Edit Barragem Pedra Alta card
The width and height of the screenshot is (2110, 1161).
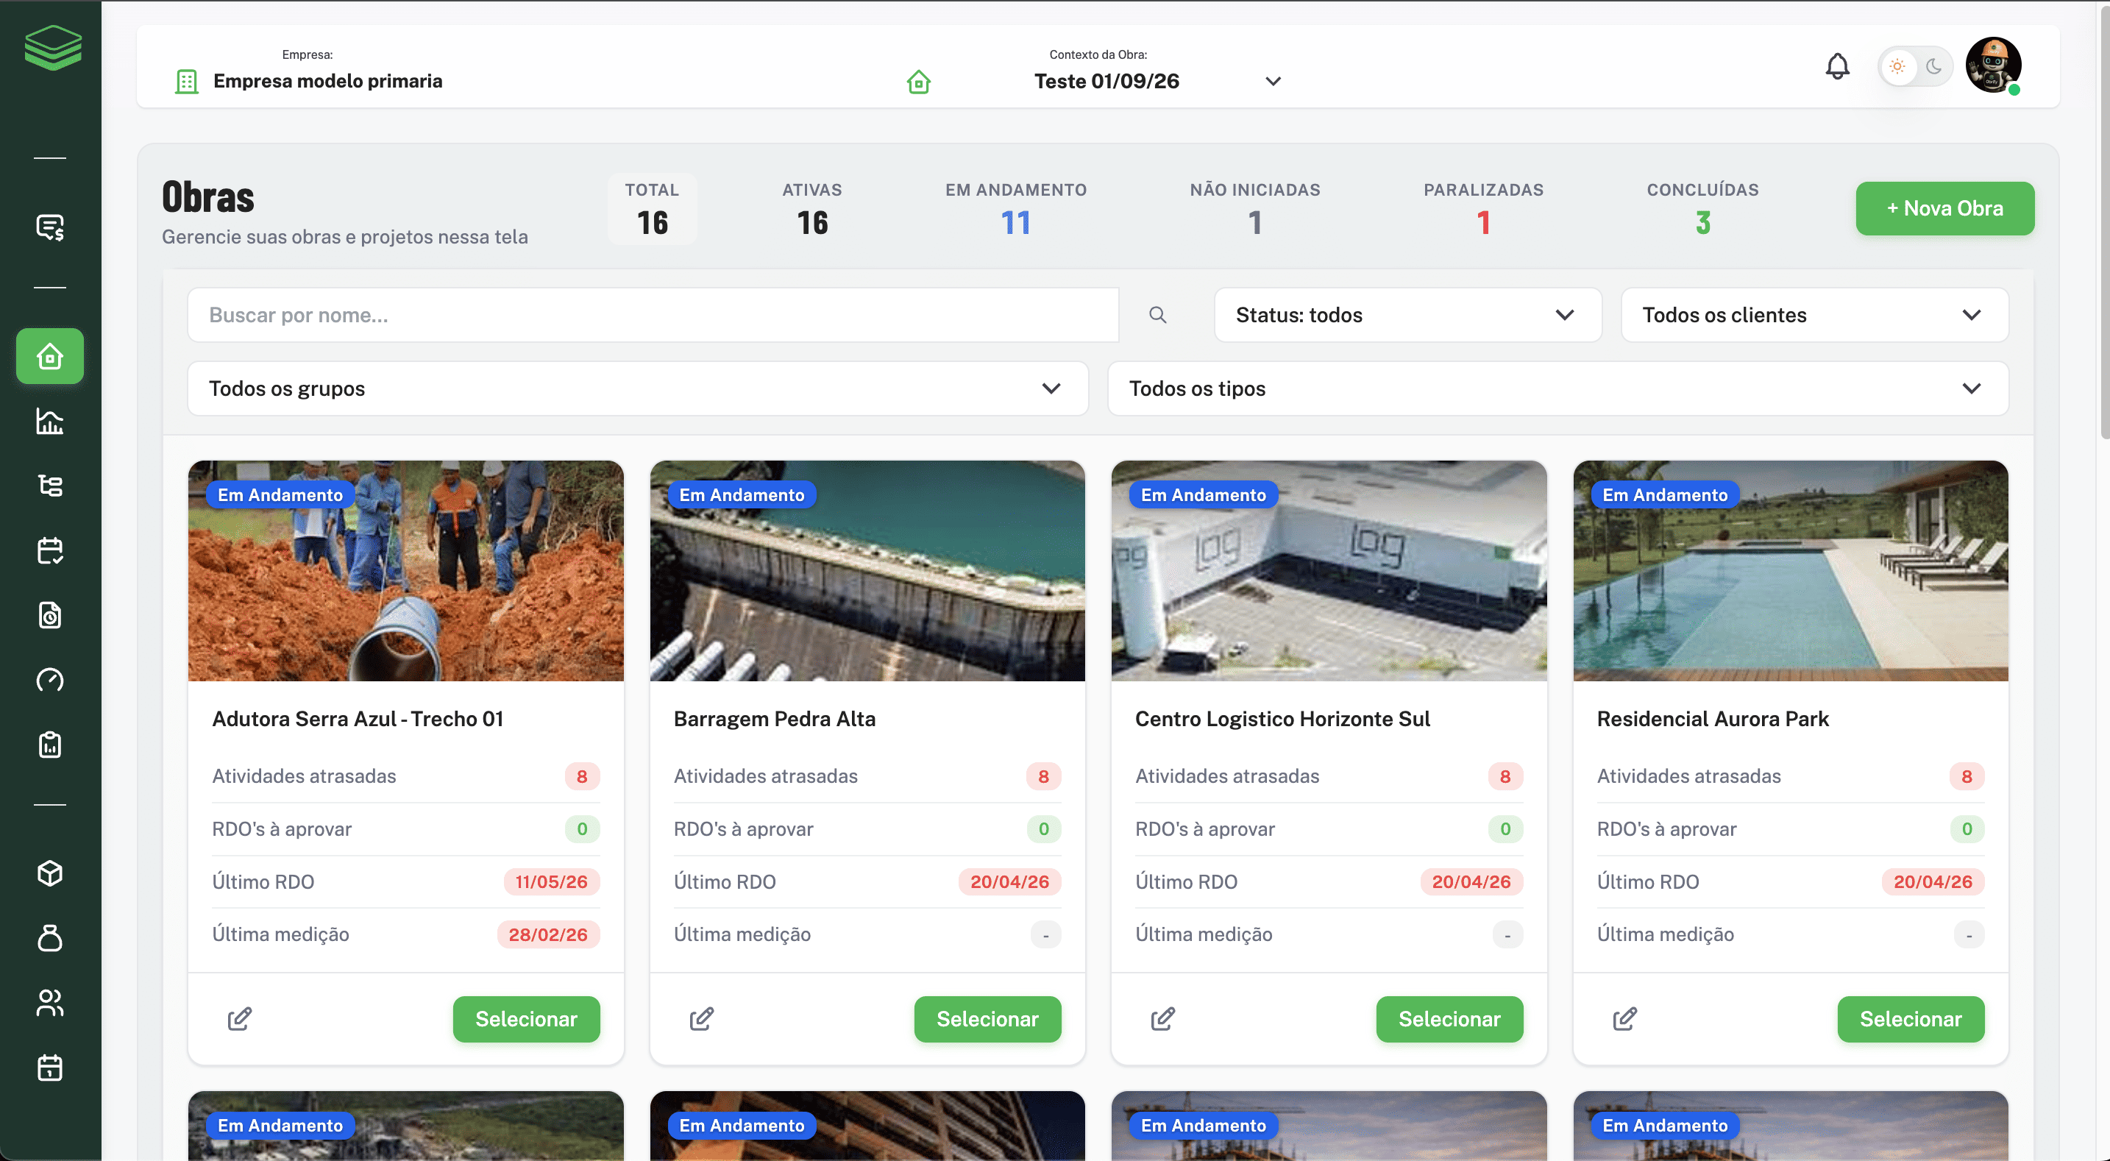point(701,1019)
